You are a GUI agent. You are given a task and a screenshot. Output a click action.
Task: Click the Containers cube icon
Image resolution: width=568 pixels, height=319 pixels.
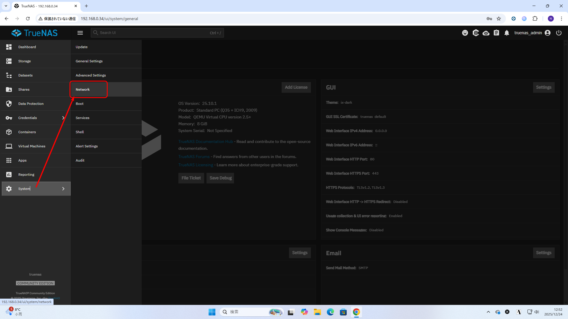9,132
